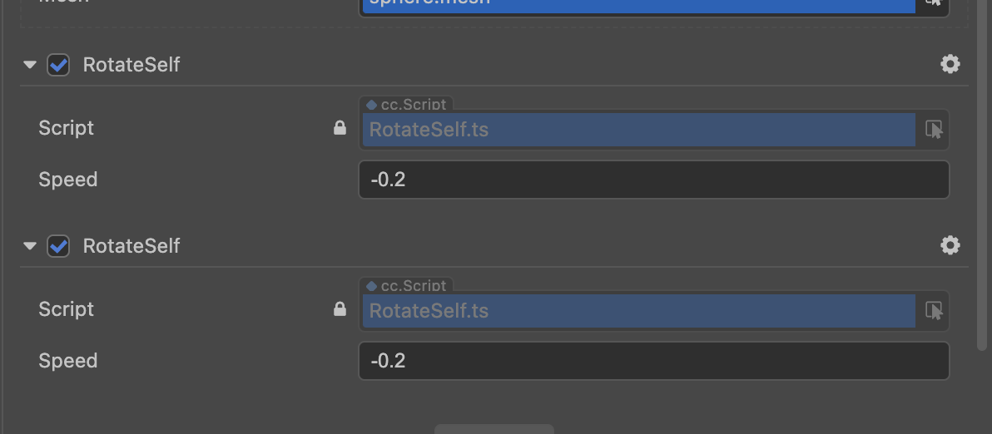Disable the first RotateSelf component checkbox
The height and width of the screenshot is (434, 992).
[x=58, y=65]
